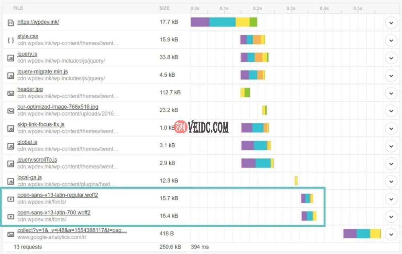
Task: Expand the local-ga.js request details
Action: tap(391, 182)
